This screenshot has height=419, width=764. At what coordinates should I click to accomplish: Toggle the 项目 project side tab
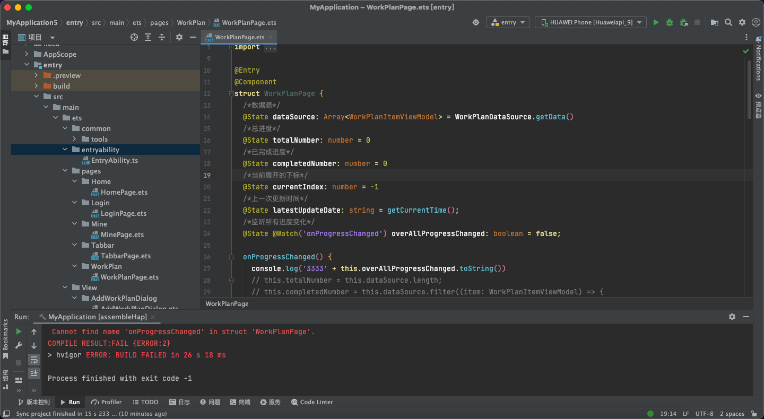pyautogui.click(x=5, y=44)
